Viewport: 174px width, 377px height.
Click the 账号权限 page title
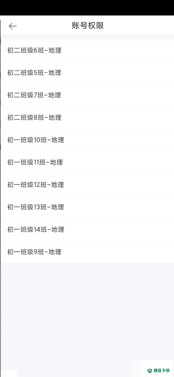88,26
